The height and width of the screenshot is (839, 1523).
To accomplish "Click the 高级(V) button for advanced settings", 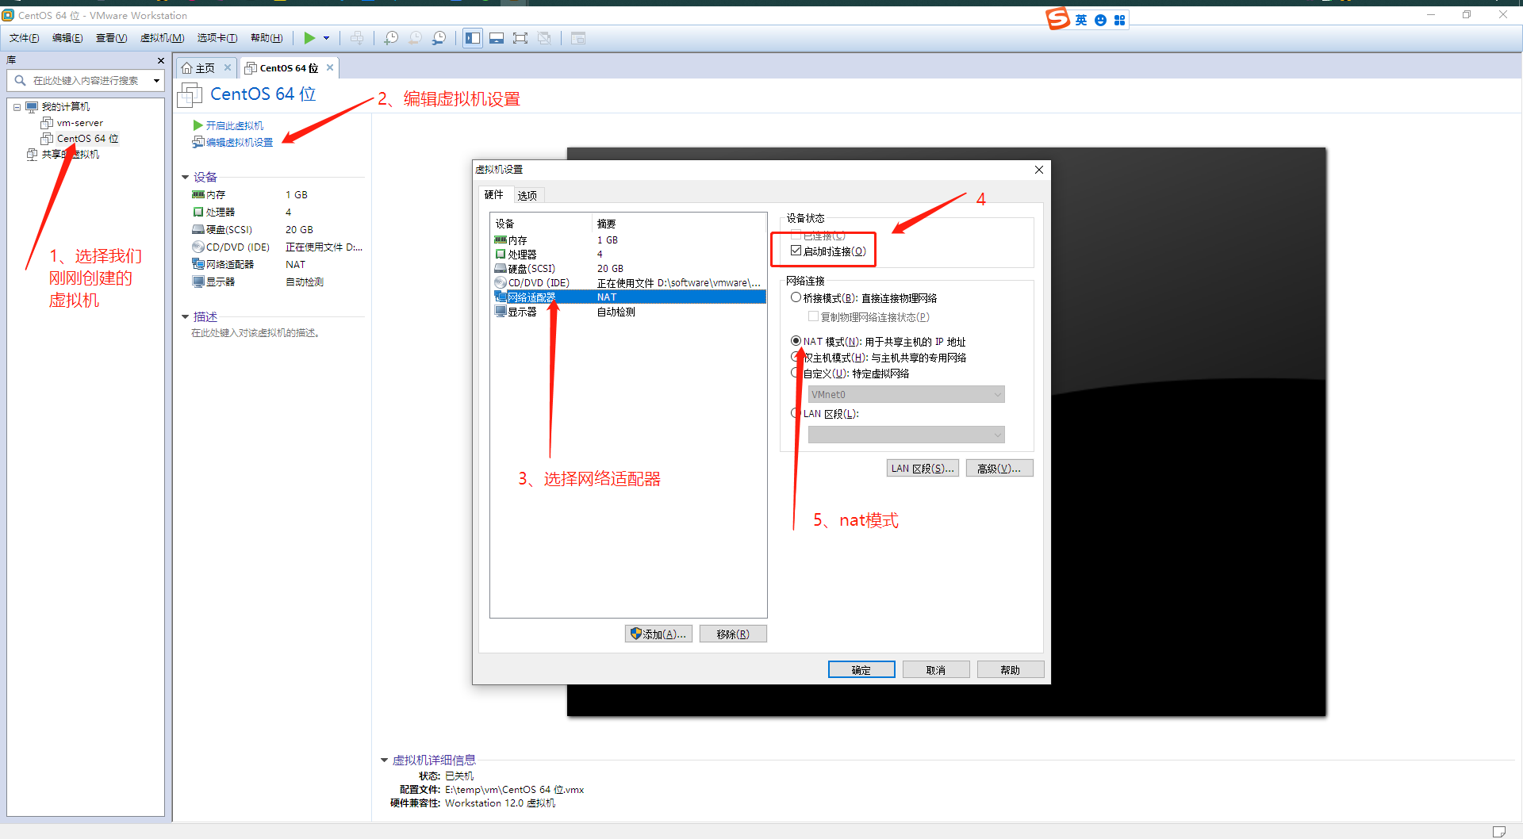I will (x=999, y=467).
